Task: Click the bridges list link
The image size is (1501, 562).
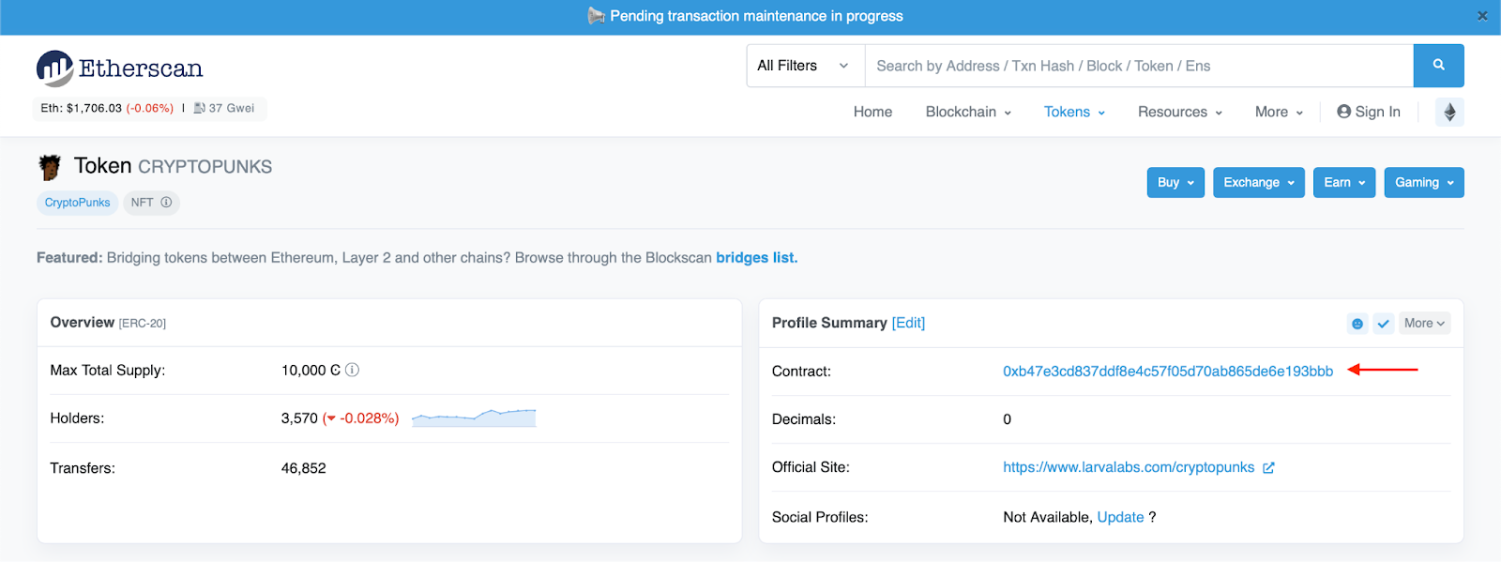Action: pyautogui.click(x=756, y=258)
